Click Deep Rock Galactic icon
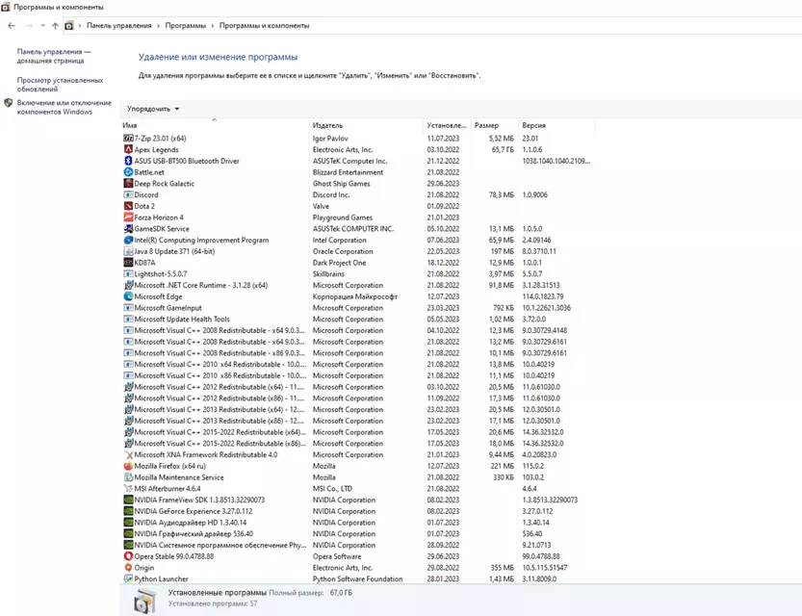The height and width of the screenshot is (616, 802). 128,184
